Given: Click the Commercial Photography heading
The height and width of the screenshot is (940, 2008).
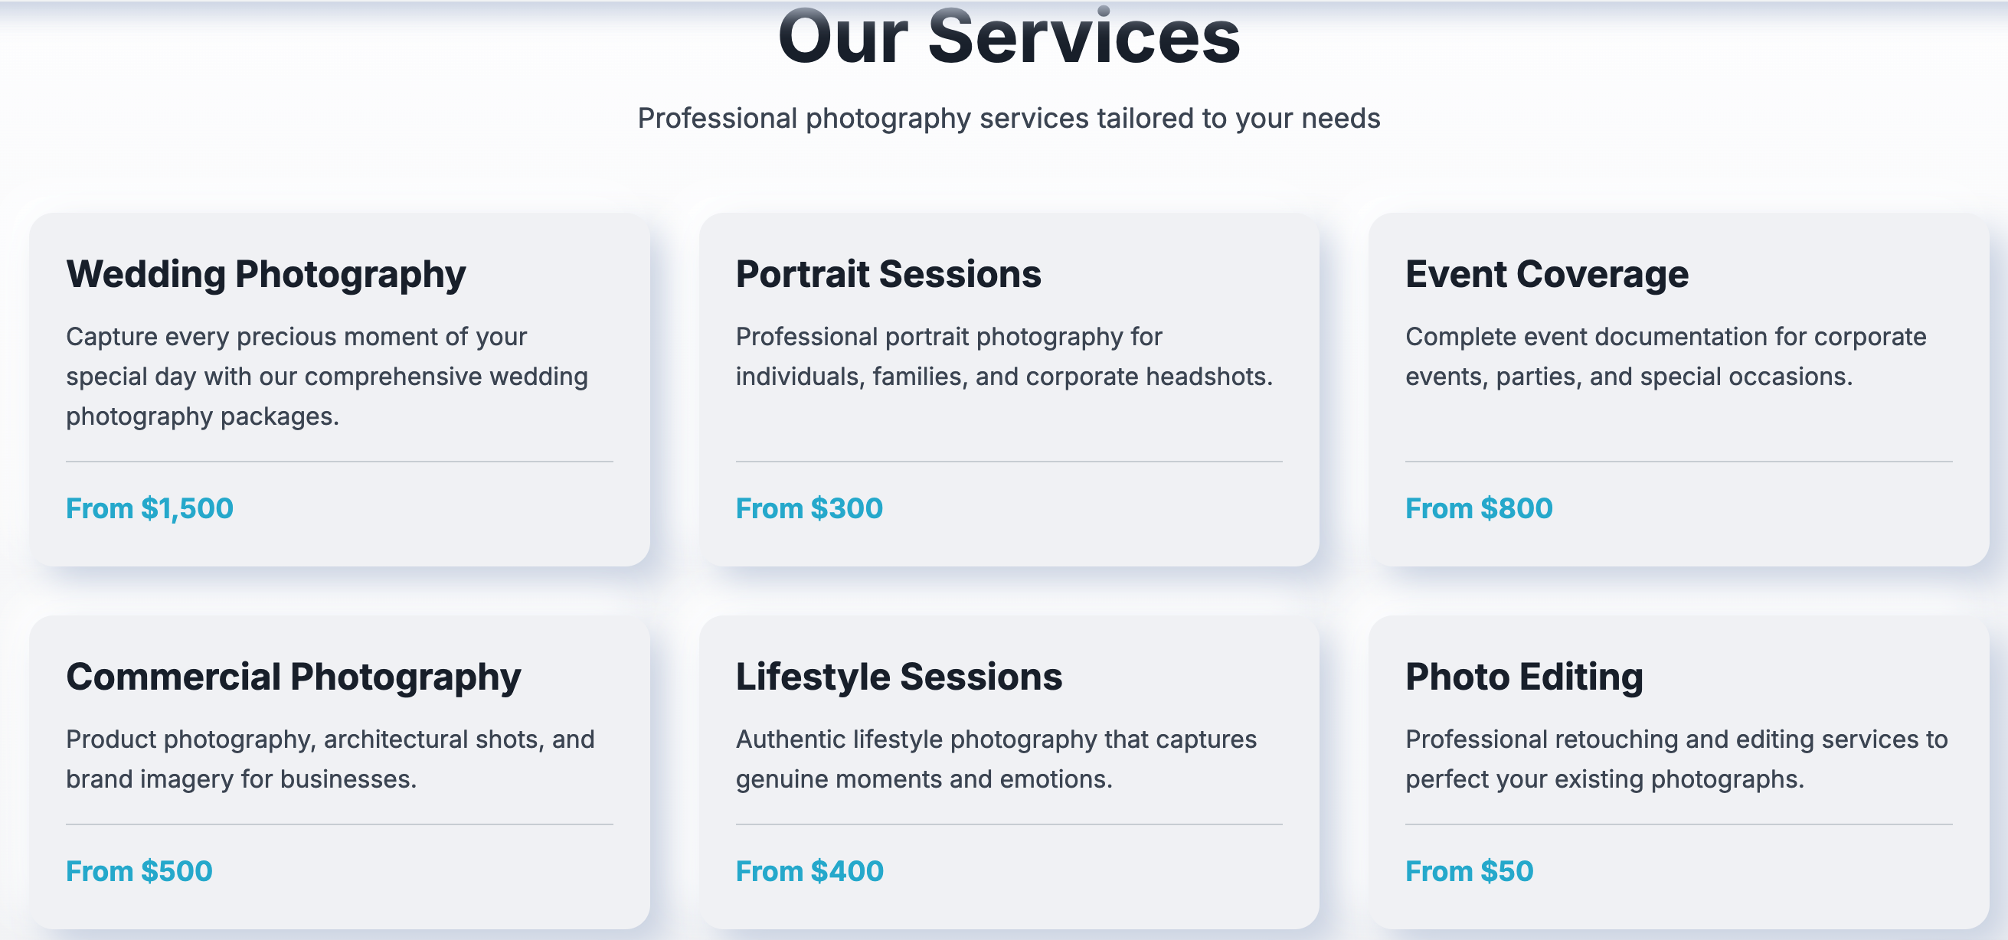Looking at the screenshot, I should pos(293,677).
